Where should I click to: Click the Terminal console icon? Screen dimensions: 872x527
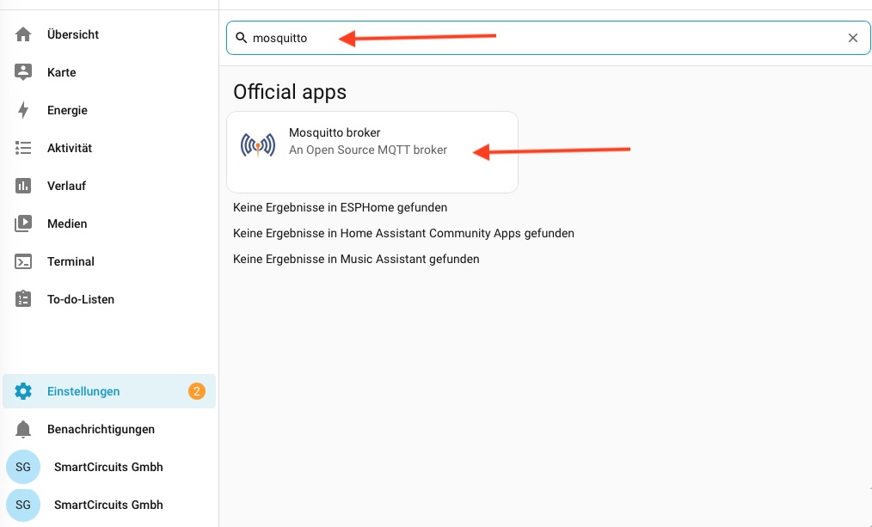tap(23, 261)
